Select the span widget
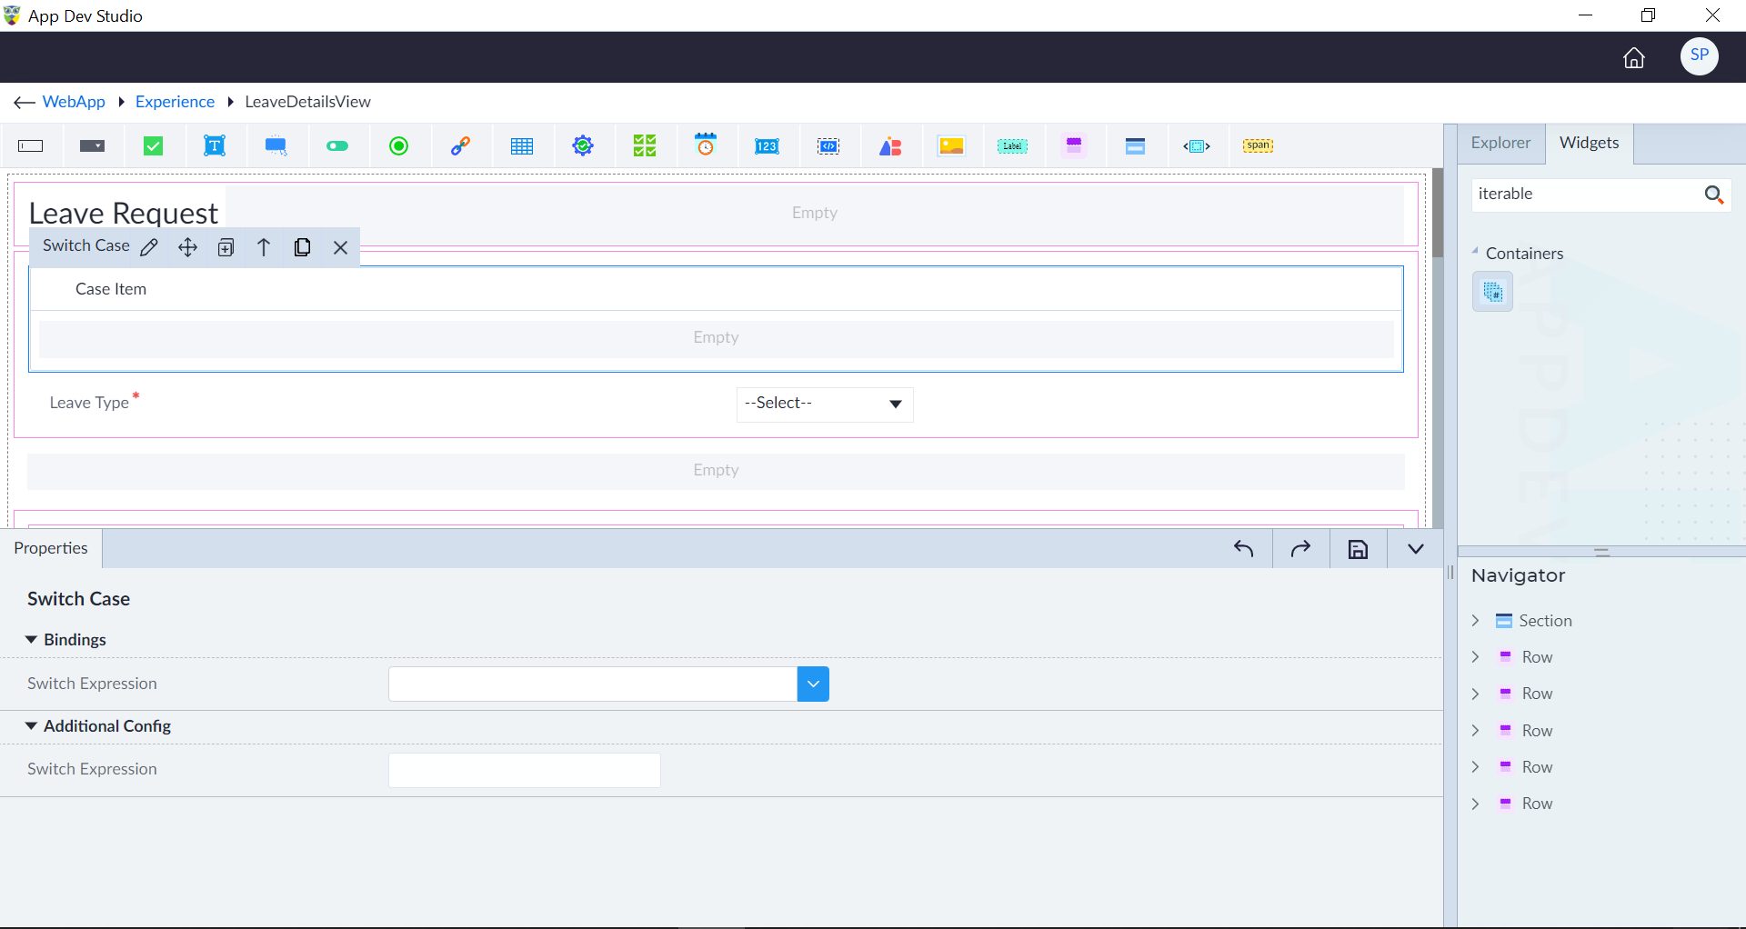Screen dimensions: 1746x929 (1258, 145)
